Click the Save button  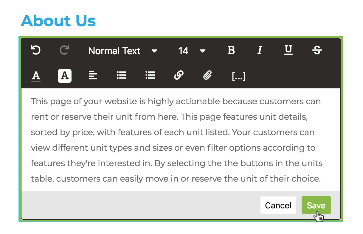(316, 205)
